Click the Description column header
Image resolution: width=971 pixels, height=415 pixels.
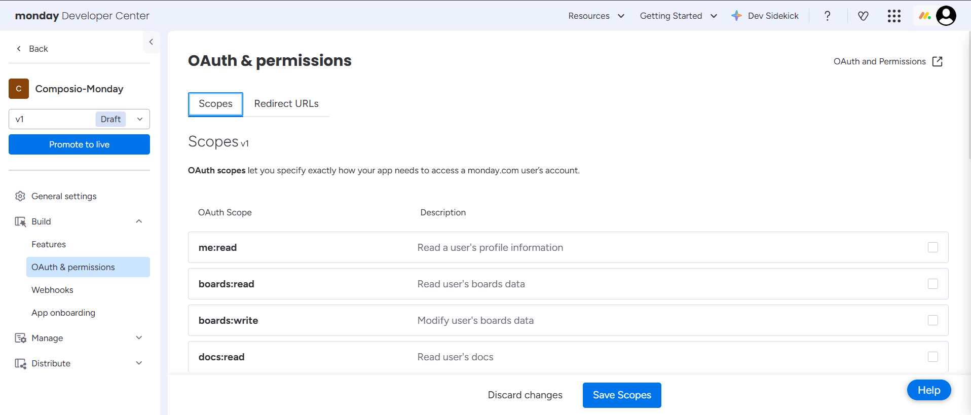click(x=443, y=212)
